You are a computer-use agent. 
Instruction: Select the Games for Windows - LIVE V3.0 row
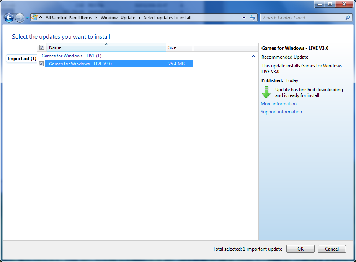(x=119, y=64)
